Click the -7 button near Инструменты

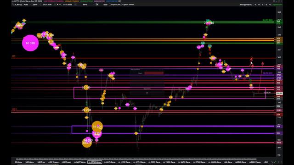pos(255,5)
